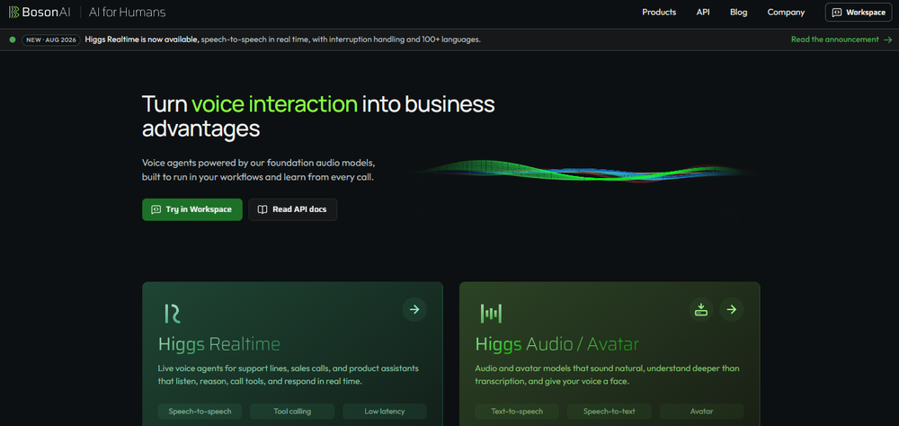Click the audio waveform graphic
Screen dimensions: 899x426
pos(585,171)
